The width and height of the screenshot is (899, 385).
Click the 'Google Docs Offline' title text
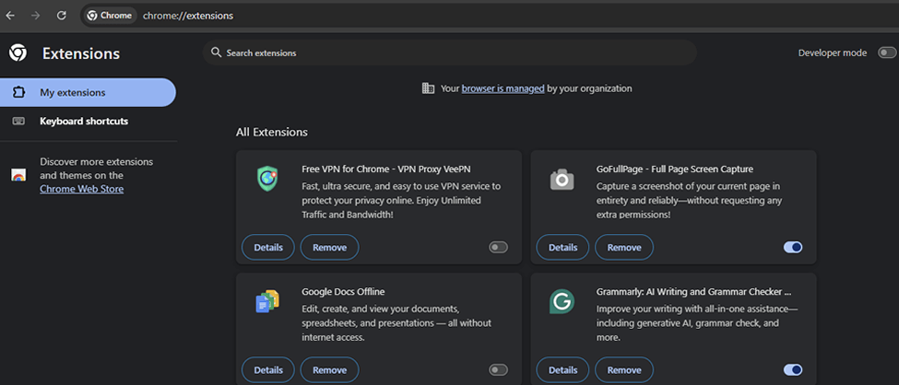click(x=343, y=292)
